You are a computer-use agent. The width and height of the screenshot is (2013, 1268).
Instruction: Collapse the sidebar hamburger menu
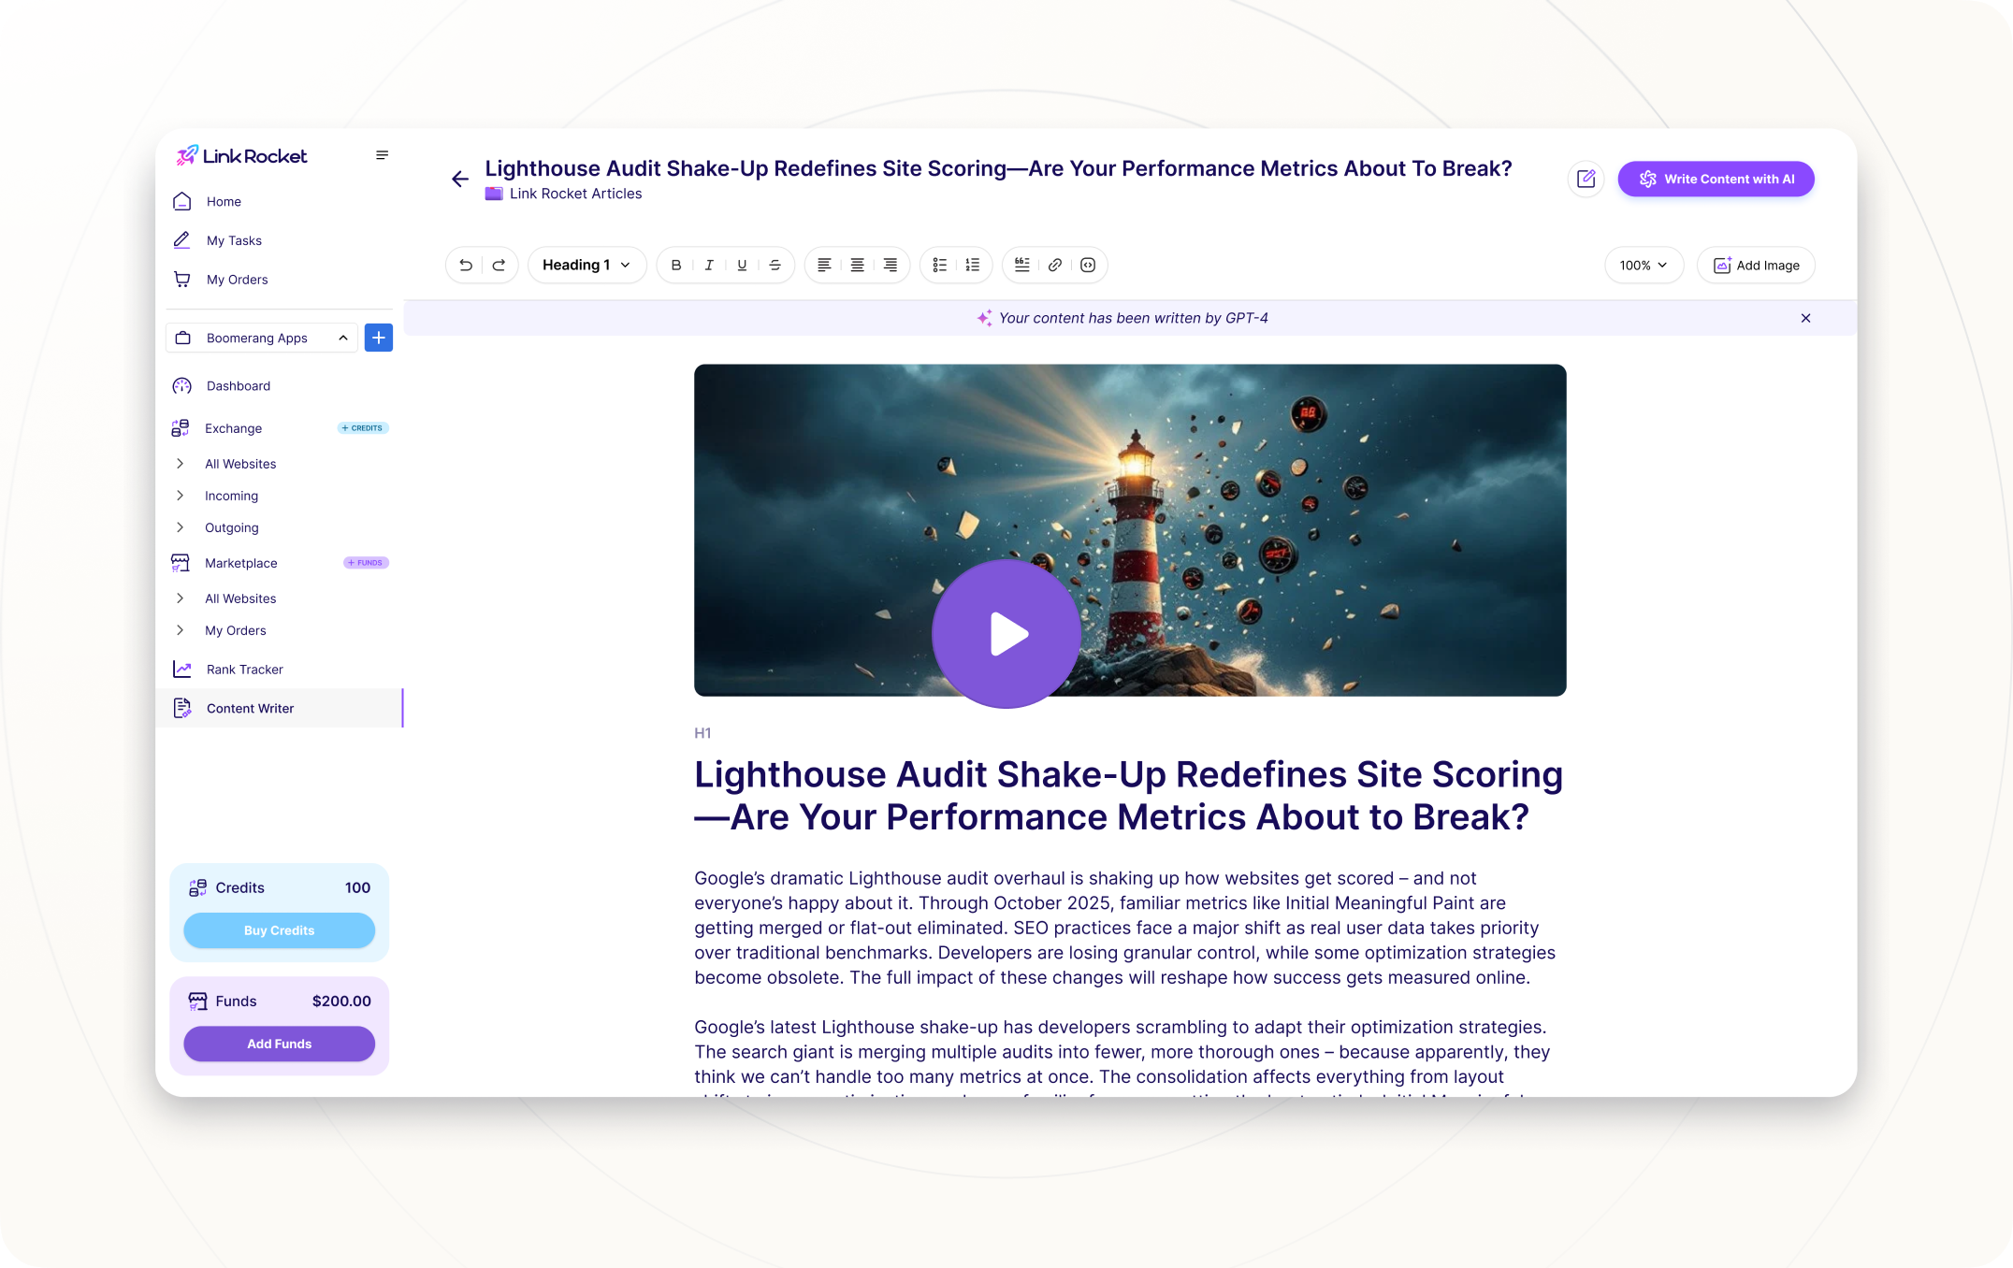point(382,156)
